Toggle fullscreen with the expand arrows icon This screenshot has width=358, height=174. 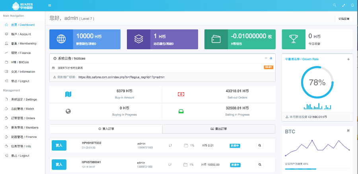point(344,5)
